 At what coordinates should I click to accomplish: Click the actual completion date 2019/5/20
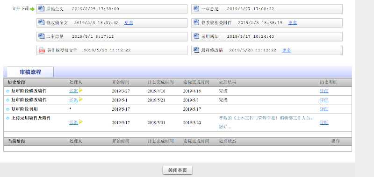click(x=192, y=123)
